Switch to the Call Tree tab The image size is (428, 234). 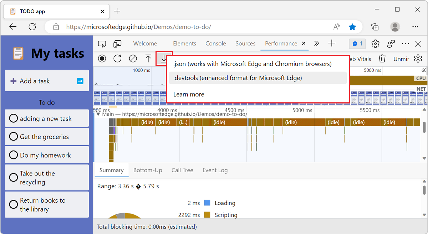tap(182, 170)
